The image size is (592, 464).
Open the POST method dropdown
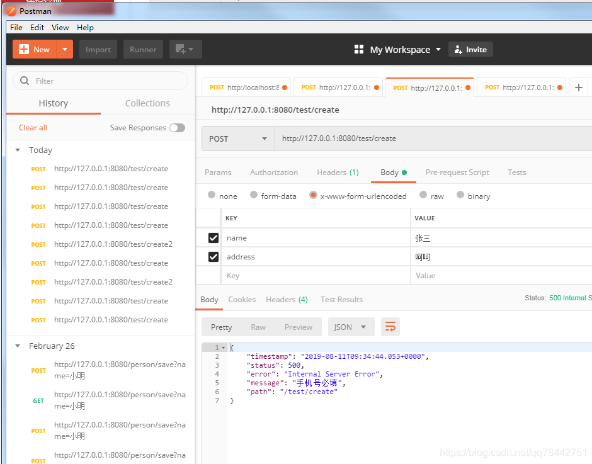tap(238, 139)
